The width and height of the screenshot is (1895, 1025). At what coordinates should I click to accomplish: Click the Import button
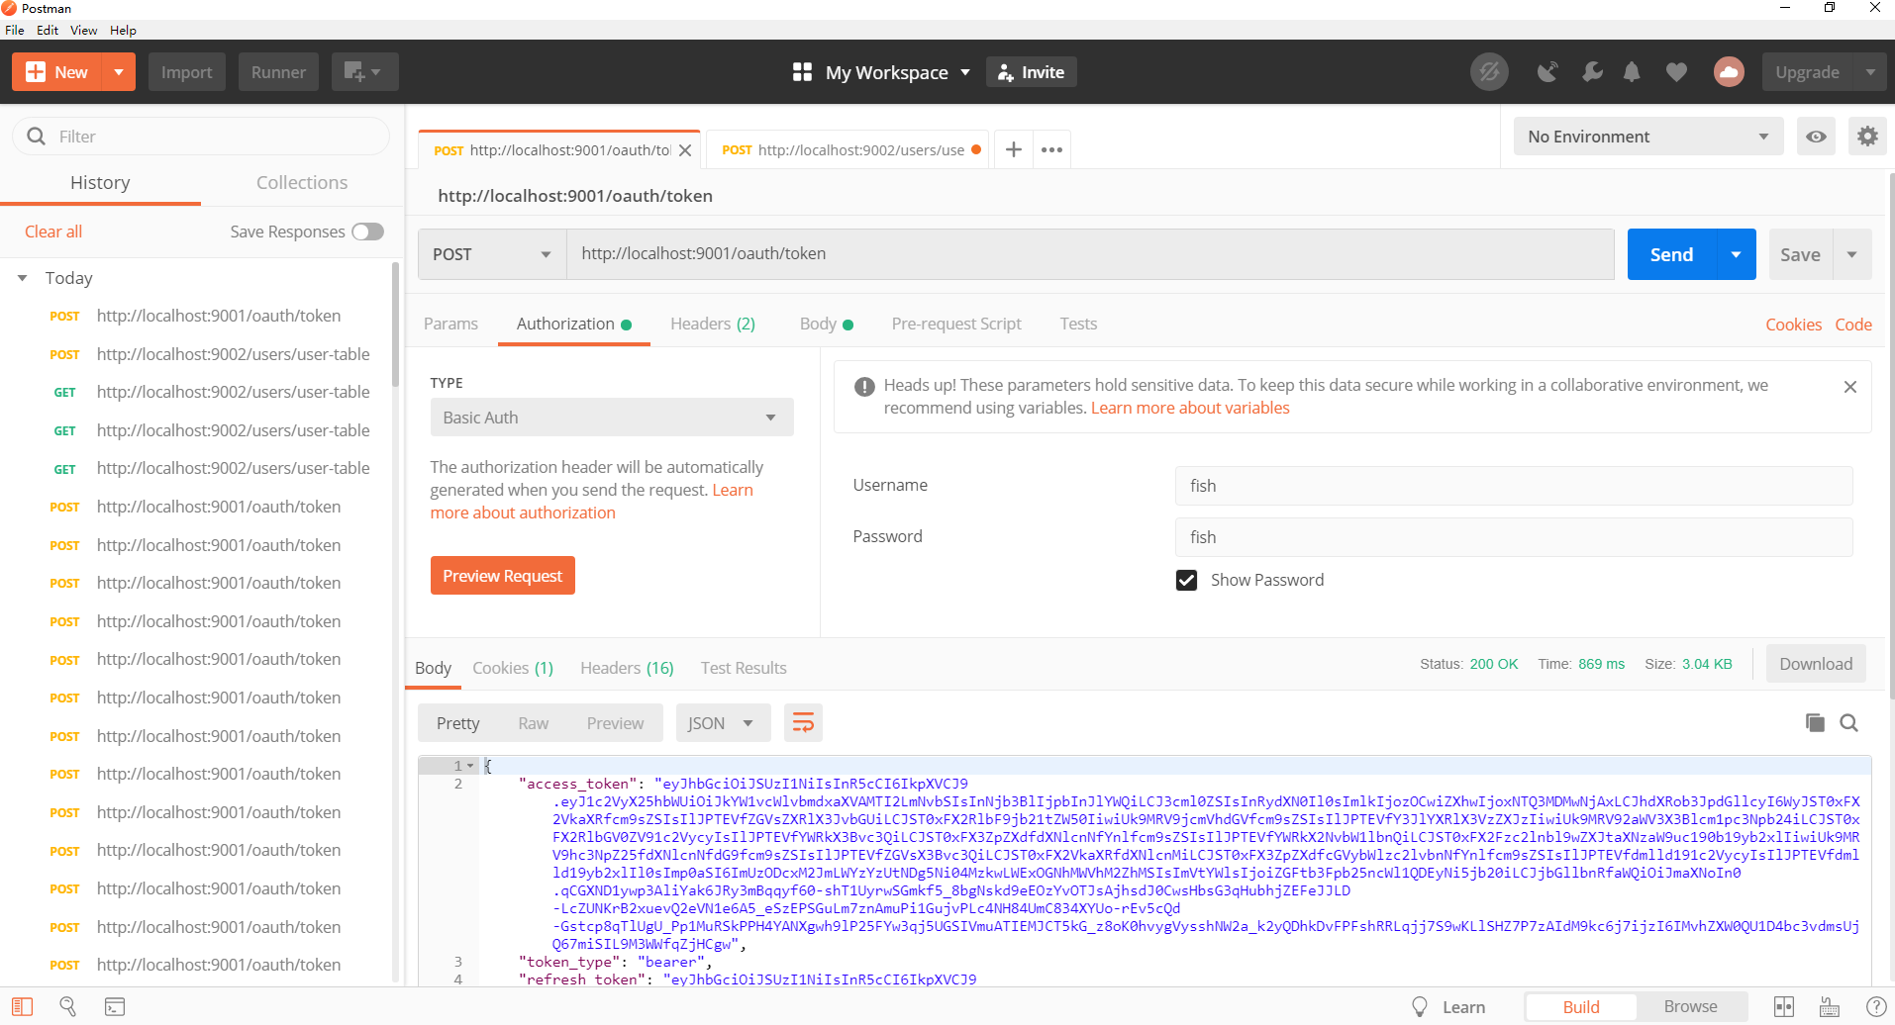pyautogui.click(x=186, y=72)
